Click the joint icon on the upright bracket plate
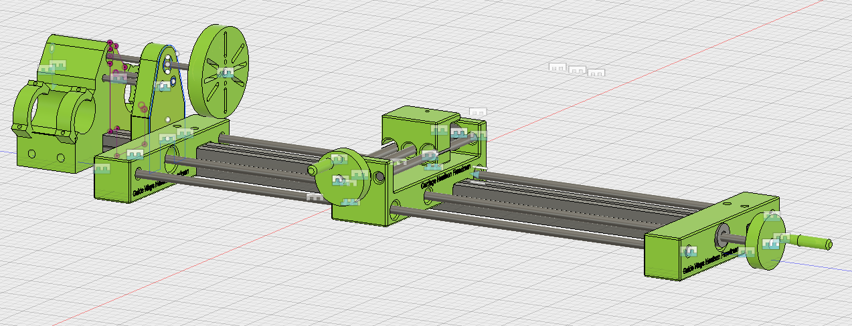This screenshot has height=326, width=852. (x=164, y=86)
